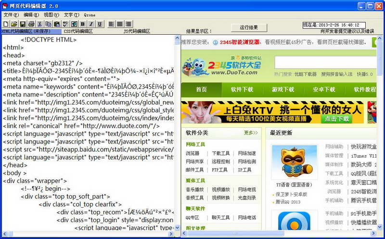Click the YY语音 raccoon thumbnail

(x=294, y=162)
